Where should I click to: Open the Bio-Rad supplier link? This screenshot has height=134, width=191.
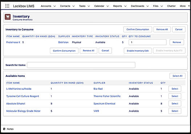pos(98,89)
